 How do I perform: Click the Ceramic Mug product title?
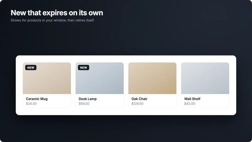(x=37, y=99)
